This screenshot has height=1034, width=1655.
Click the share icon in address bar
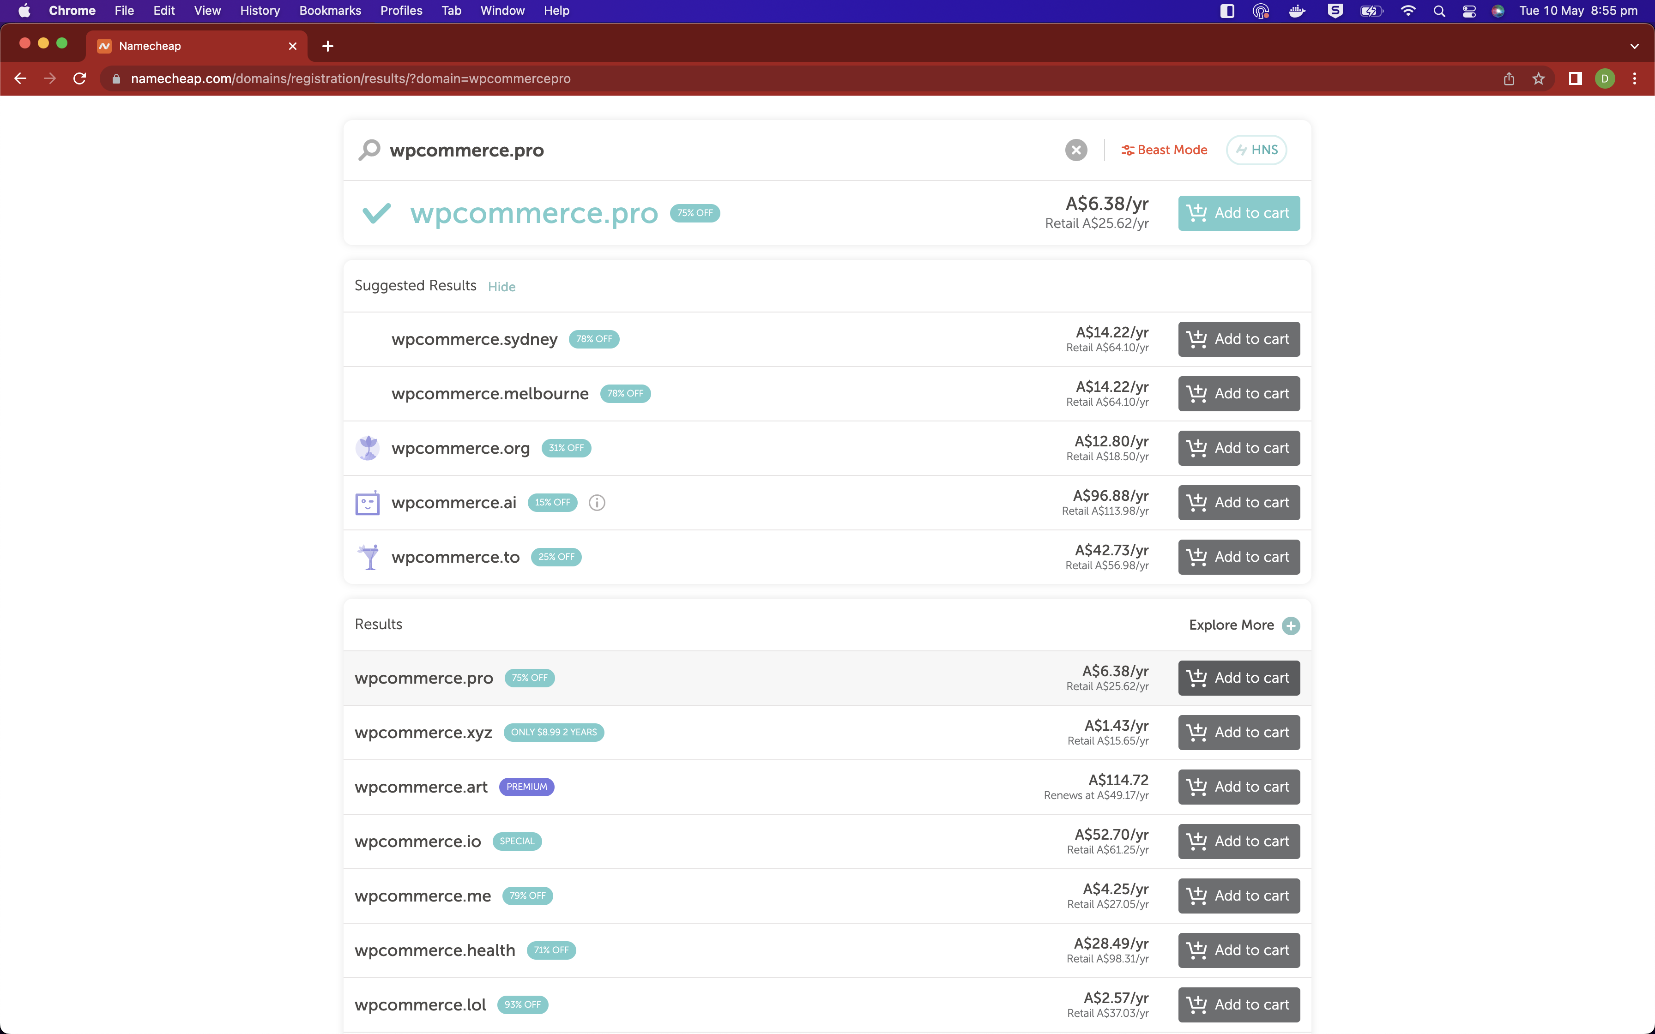tap(1509, 78)
